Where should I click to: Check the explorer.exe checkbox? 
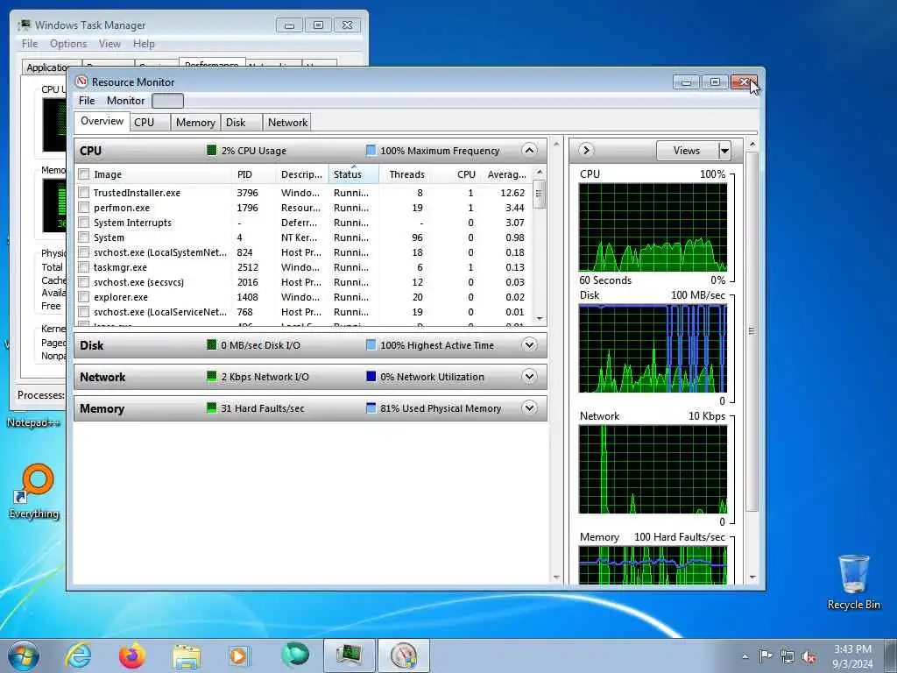pos(83,296)
